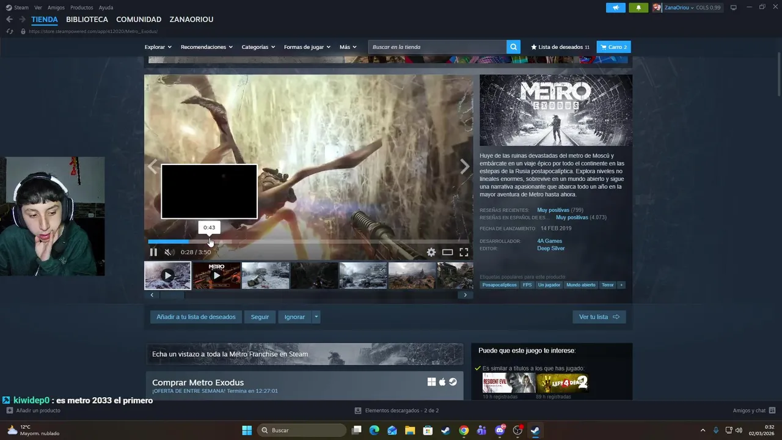Click the Ignorar button
The height and width of the screenshot is (440, 782).
click(294, 317)
